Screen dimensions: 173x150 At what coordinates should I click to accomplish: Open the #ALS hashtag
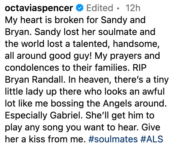pos(152,139)
